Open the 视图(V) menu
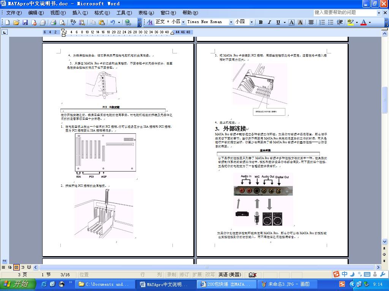Image resolution: width=389 pixels, height=291 pixels. pyautogui.click(x=58, y=13)
